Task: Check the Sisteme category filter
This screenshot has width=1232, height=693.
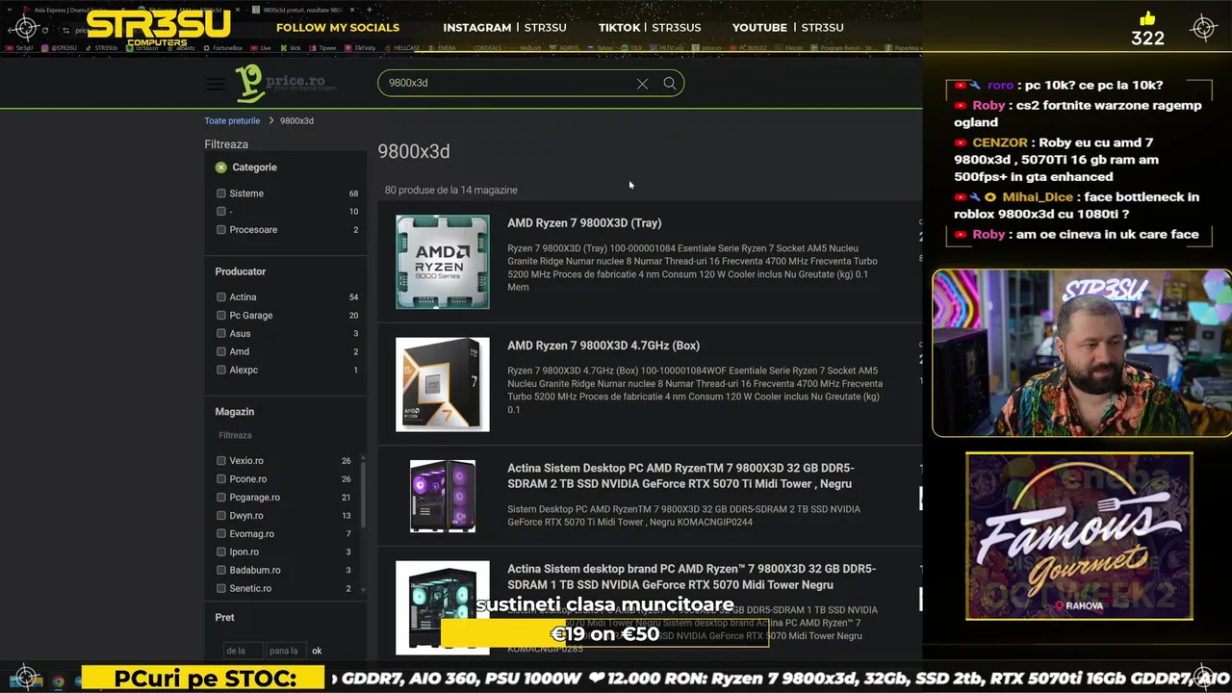Action: (x=221, y=193)
